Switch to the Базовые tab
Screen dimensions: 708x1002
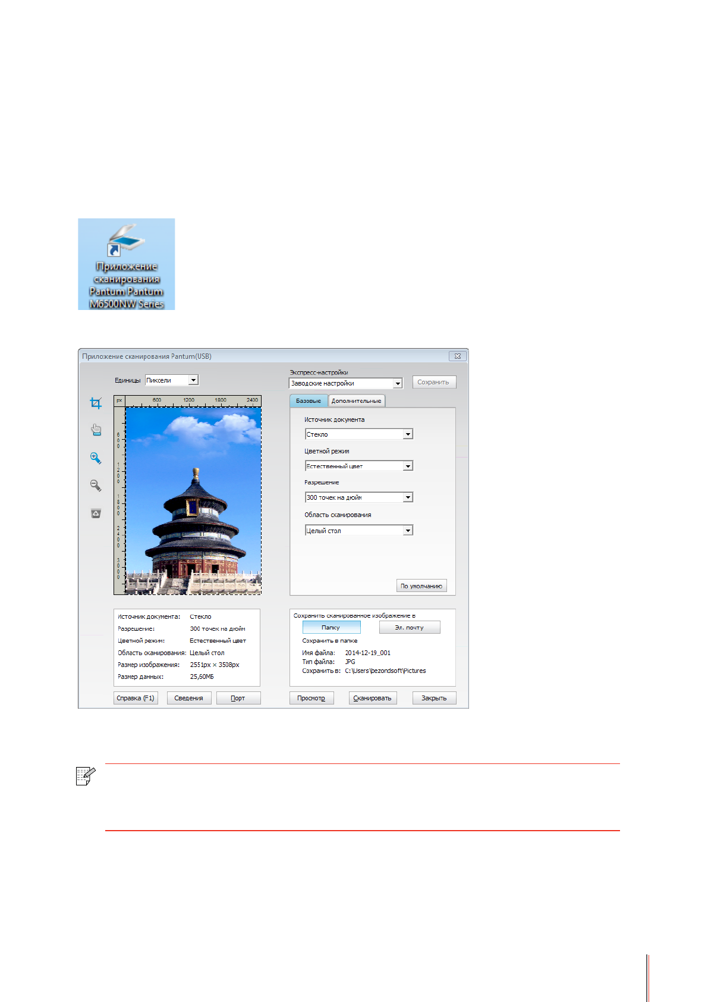(308, 401)
